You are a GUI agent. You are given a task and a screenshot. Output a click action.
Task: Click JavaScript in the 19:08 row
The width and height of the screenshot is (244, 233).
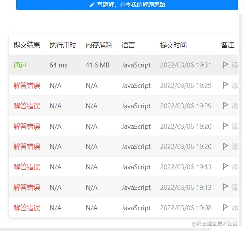click(x=136, y=208)
